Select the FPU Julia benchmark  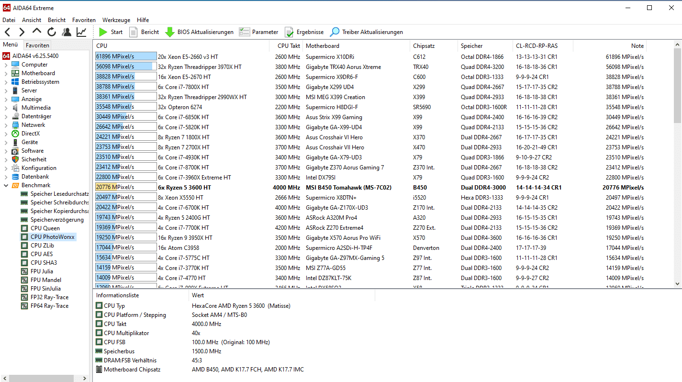point(42,271)
